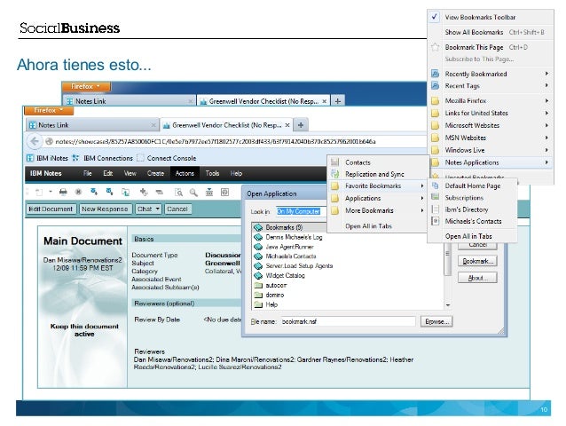Viewport: 566px width, 426px height.
Task: Expand the More Bookmarks submenu
Action: tap(378, 210)
